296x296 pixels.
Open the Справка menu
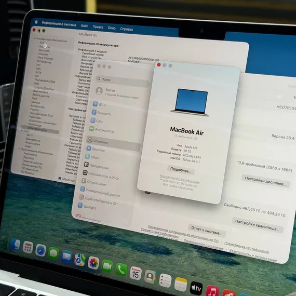tap(127, 29)
